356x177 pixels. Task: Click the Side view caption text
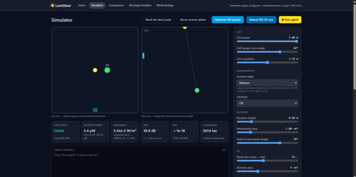tap(167, 116)
